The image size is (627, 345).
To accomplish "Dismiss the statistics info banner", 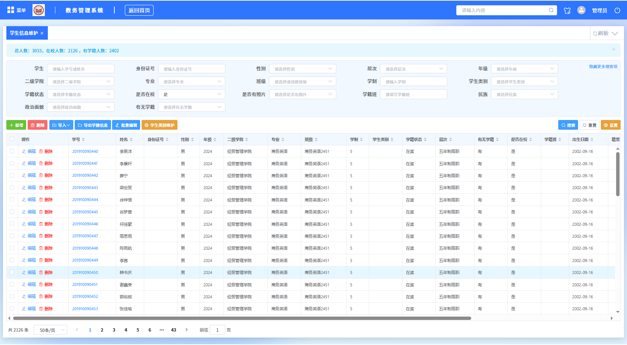I will 614,49.
